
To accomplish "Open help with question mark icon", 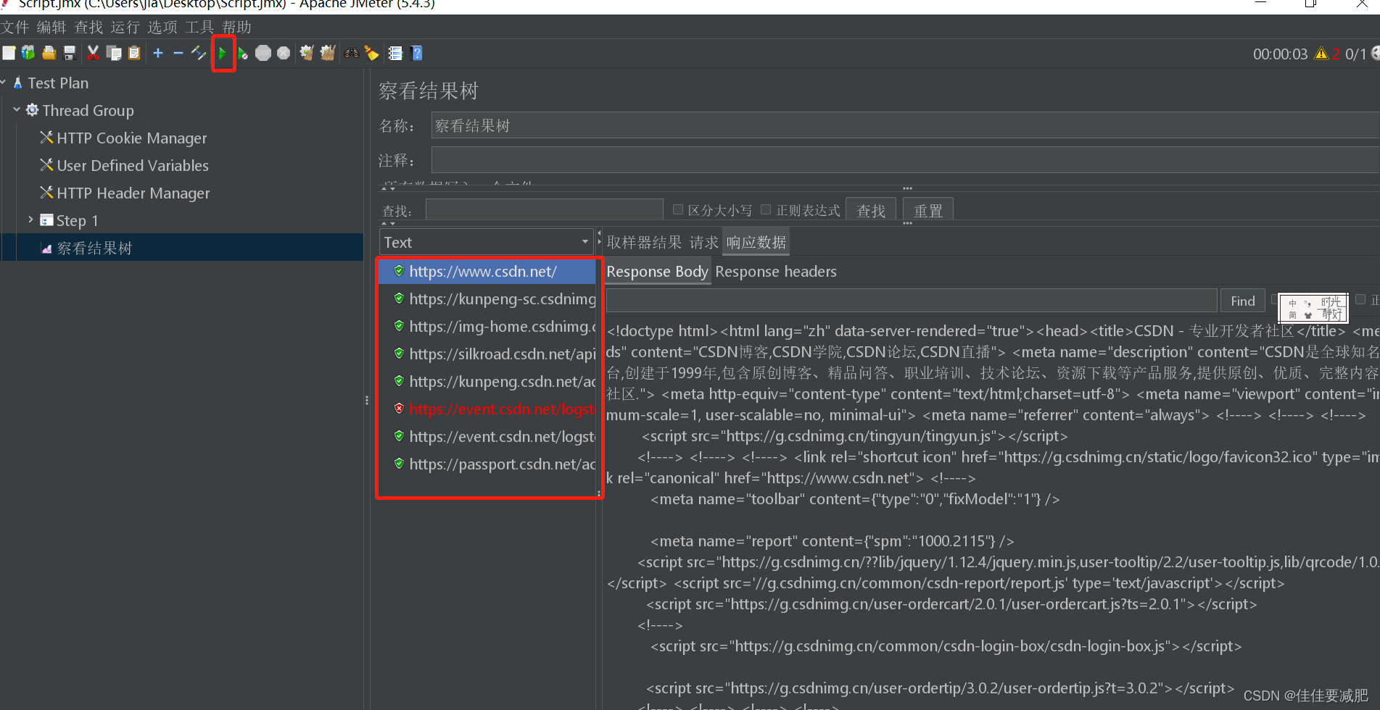I will click(x=416, y=53).
